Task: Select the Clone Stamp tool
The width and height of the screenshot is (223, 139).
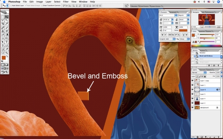Action: click(x=3, y=31)
